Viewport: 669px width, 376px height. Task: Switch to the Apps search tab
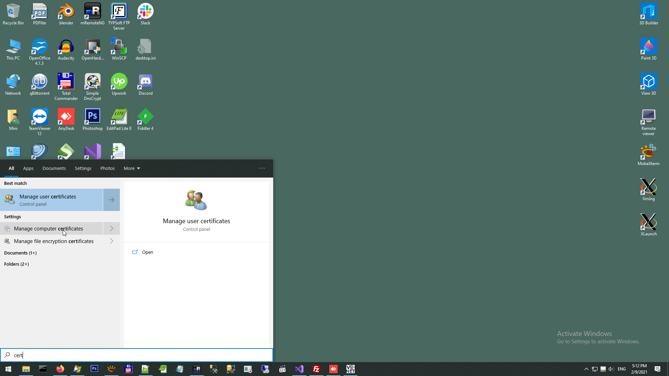click(28, 169)
